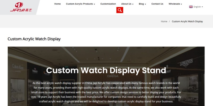Click the Home breadcrumb link

click(x=164, y=21)
